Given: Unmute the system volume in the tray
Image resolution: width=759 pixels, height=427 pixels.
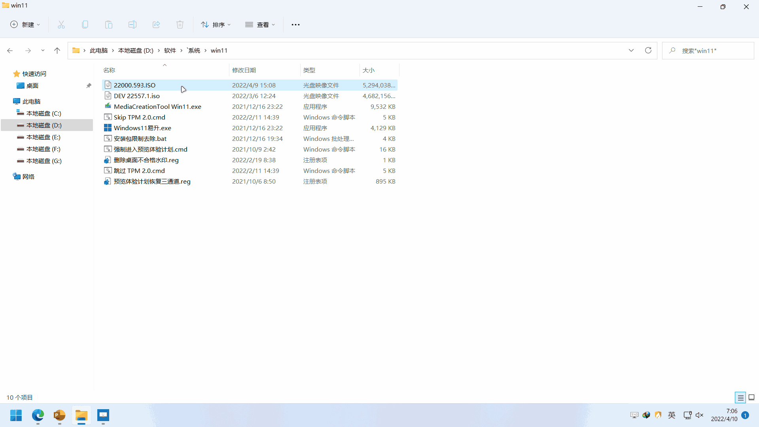Looking at the screenshot, I should click(x=699, y=415).
